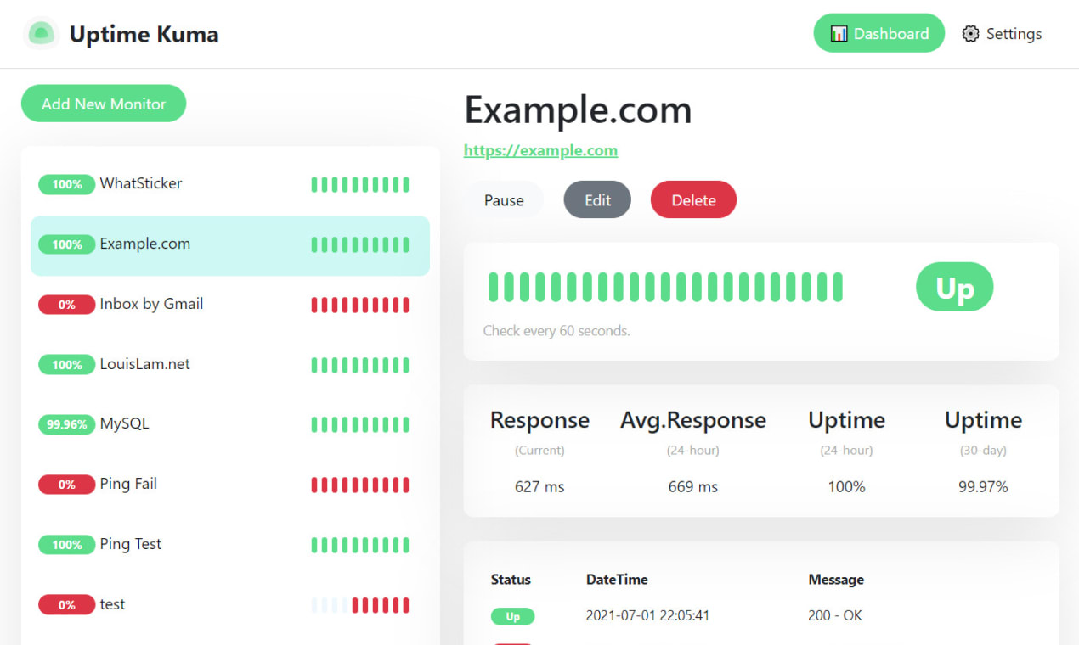Click the Example.com page heading

578,110
